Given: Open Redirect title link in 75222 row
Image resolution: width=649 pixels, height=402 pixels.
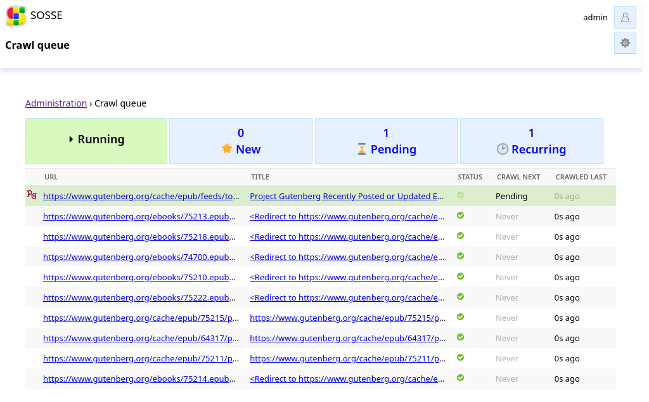Looking at the screenshot, I should [x=347, y=297].
